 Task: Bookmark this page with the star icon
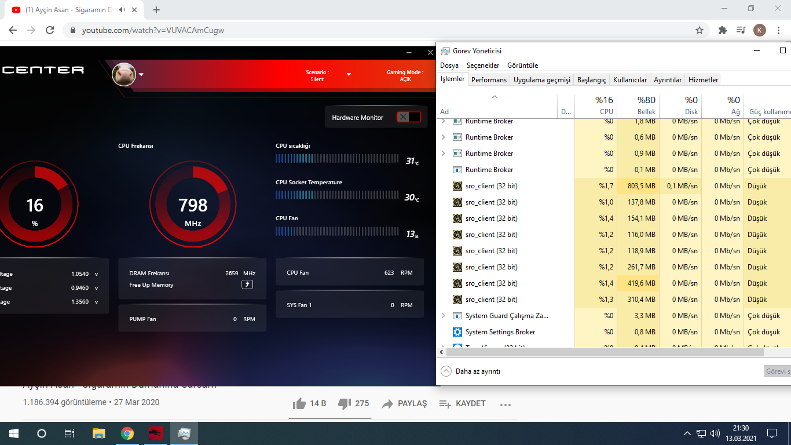click(700, 30)
